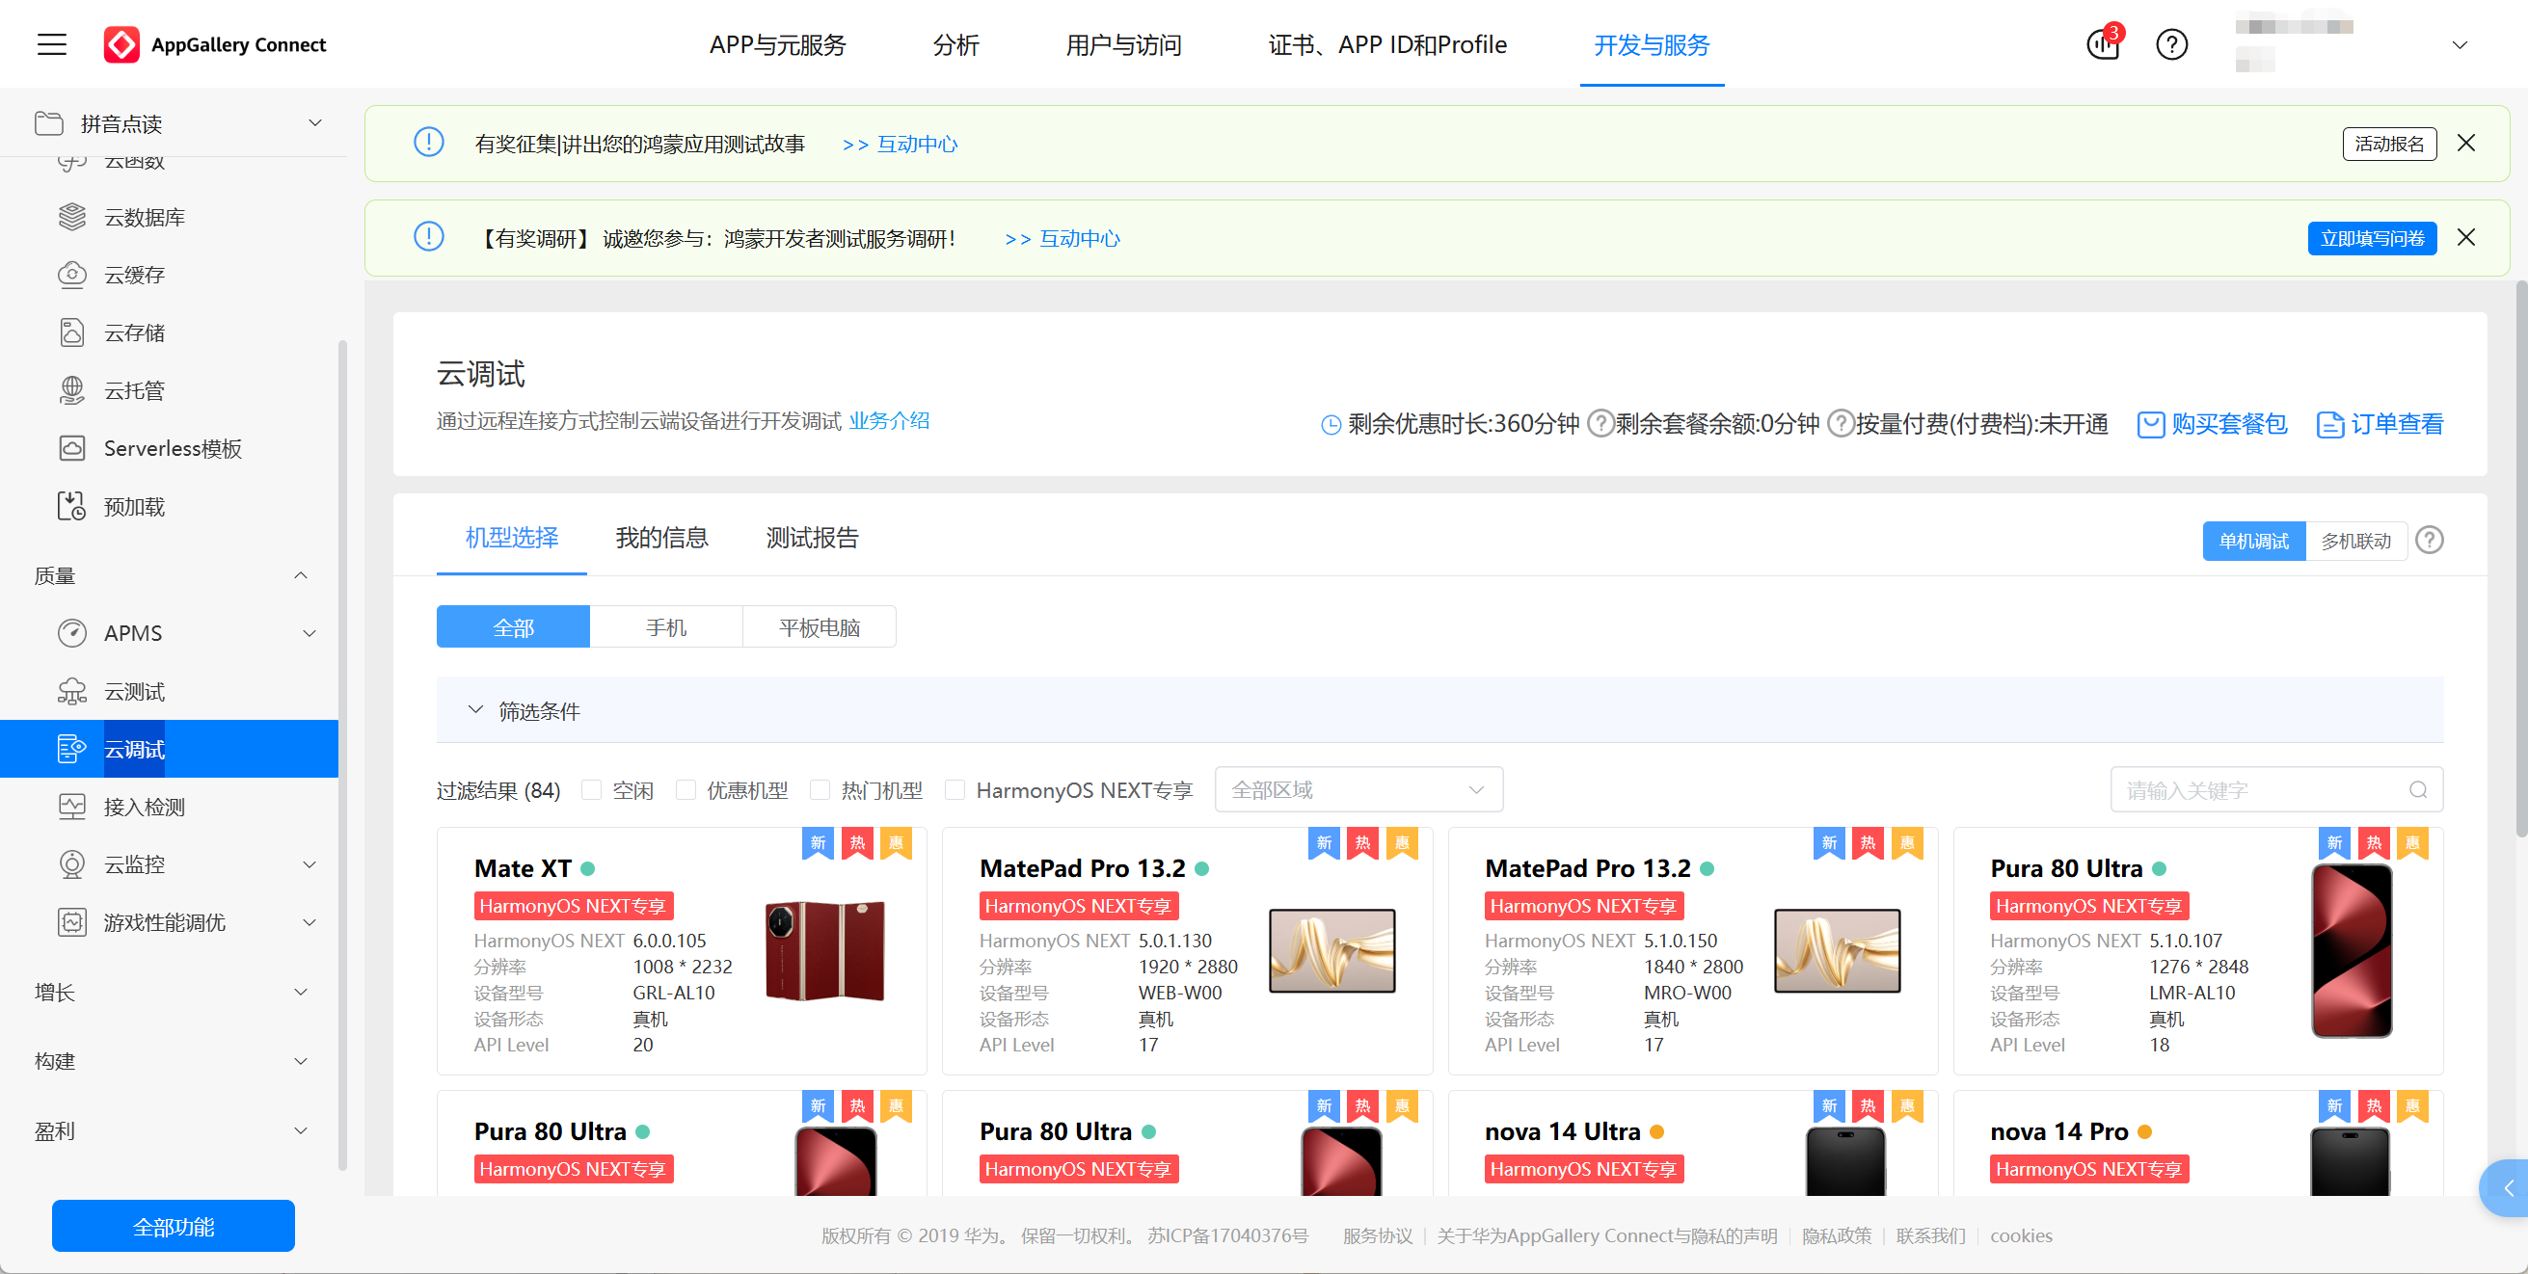Tick the HarmonyOS NEXT专享 checkbox
This screenshot has width=2528, height=1274.
955,789
